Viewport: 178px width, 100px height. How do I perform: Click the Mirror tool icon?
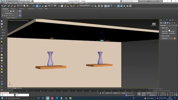point(93,6)
